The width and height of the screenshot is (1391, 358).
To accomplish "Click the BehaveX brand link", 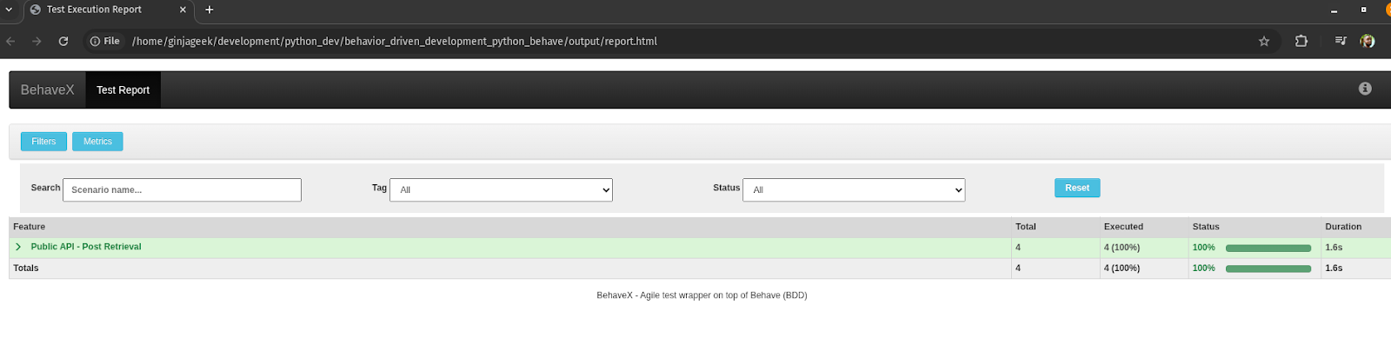I will (x=47, y=89).
